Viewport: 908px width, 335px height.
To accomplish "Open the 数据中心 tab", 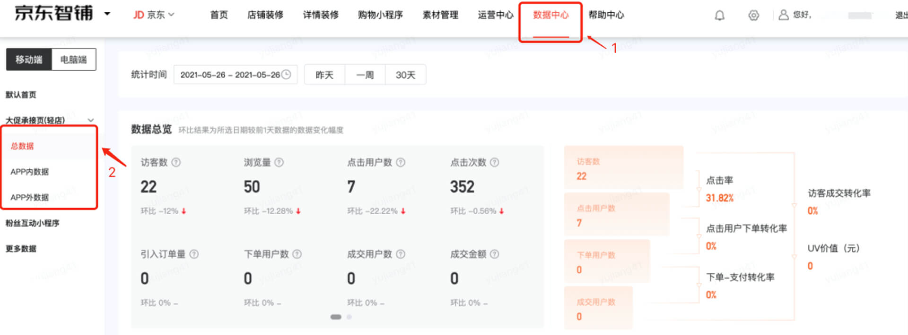I will tap(550, 15).
